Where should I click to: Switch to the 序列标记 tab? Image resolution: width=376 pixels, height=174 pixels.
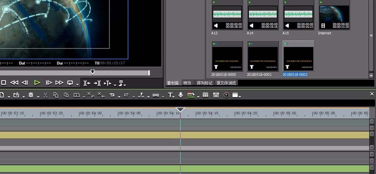(x=204, y=83)
